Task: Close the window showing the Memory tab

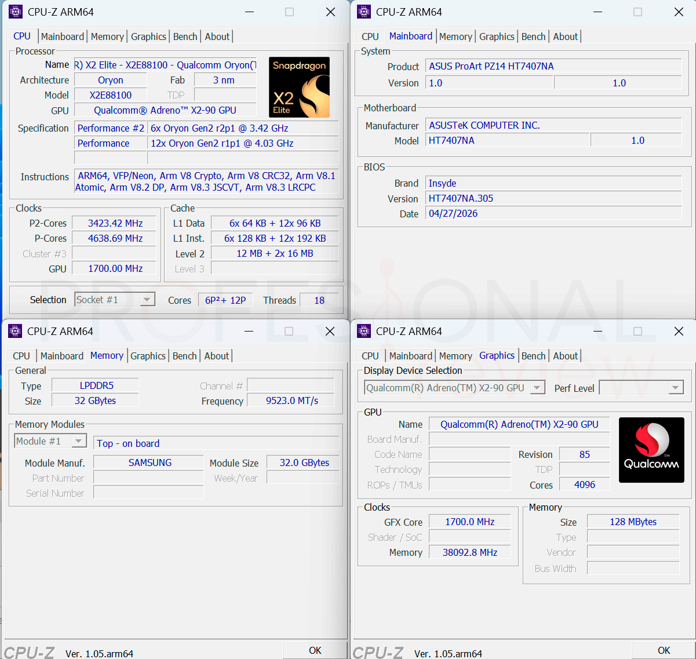Action: [330, 331]
